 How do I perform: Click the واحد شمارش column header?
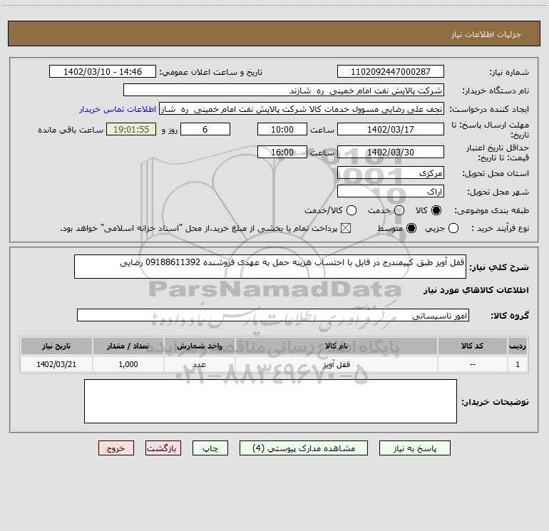coord(199,346)
